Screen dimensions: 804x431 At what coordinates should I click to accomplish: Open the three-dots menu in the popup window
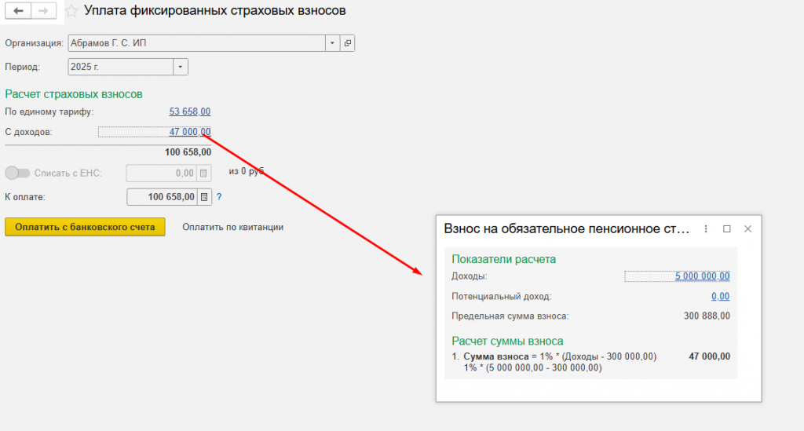(706, 229)
